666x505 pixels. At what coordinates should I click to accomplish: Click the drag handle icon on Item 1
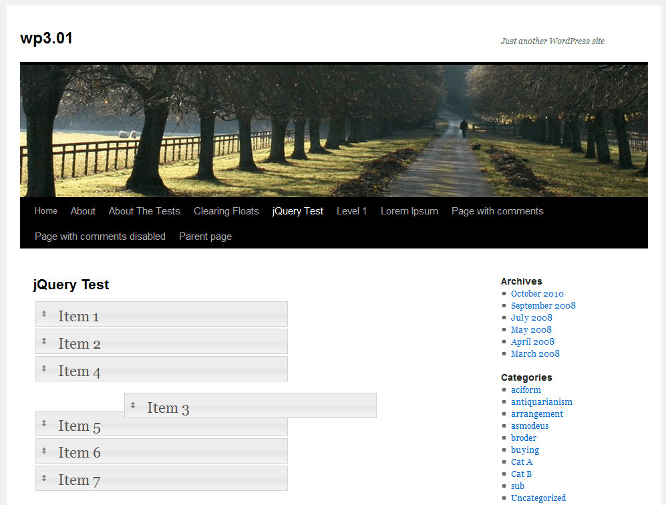tap(45, 314)
